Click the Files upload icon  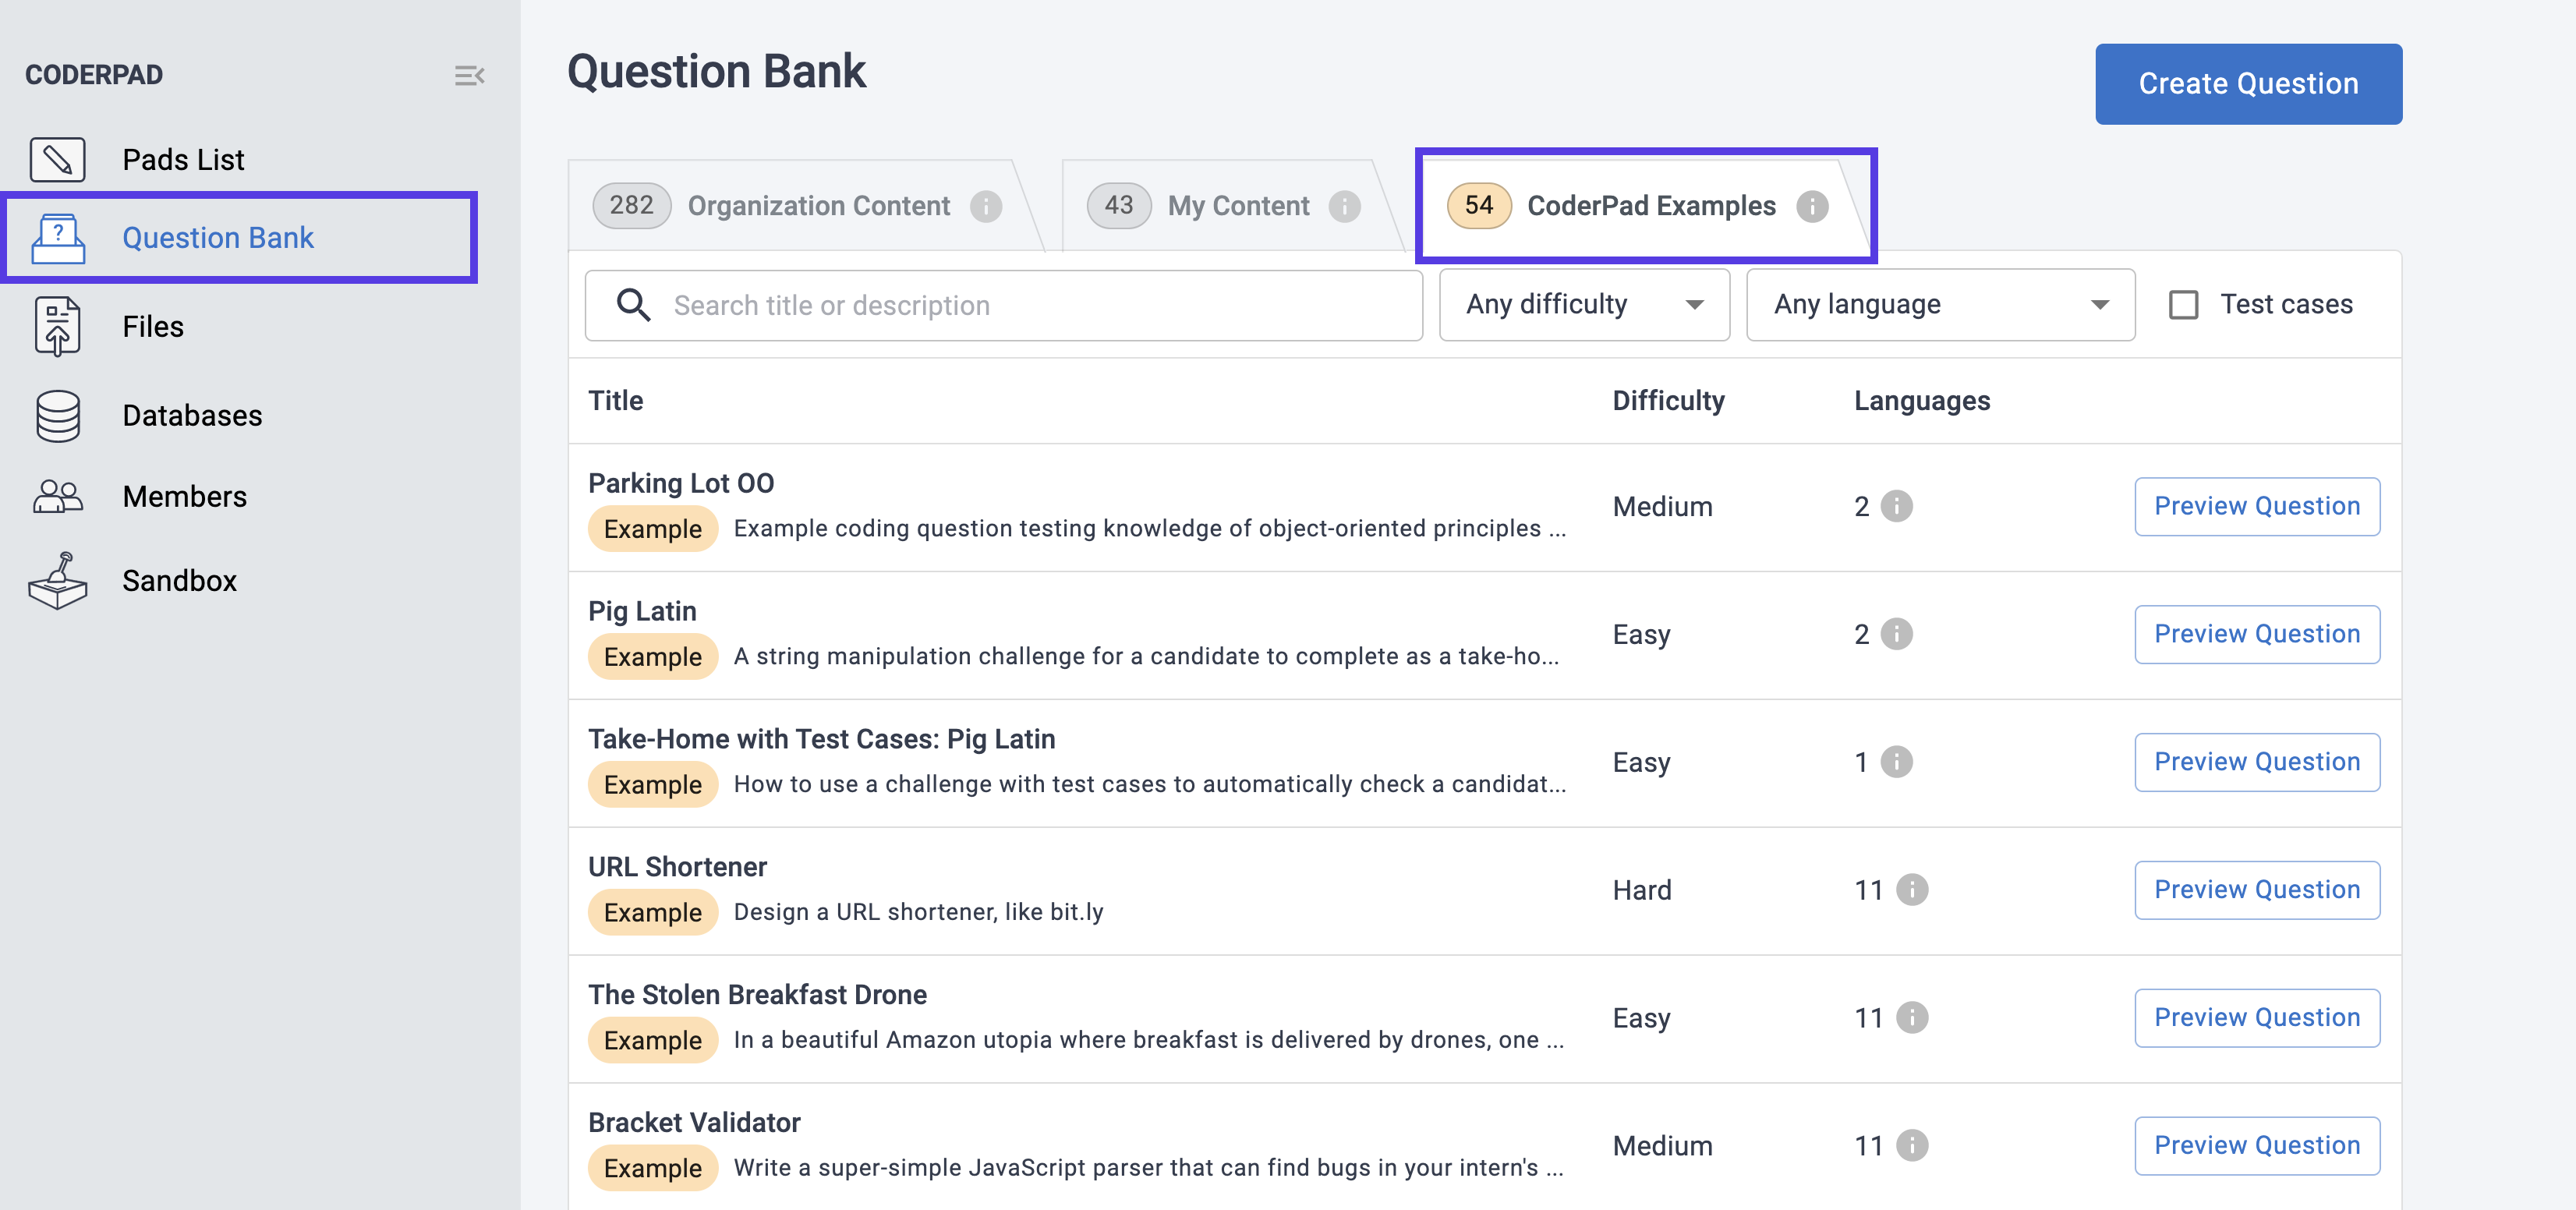pyautogui.click(x=58, y=326)
